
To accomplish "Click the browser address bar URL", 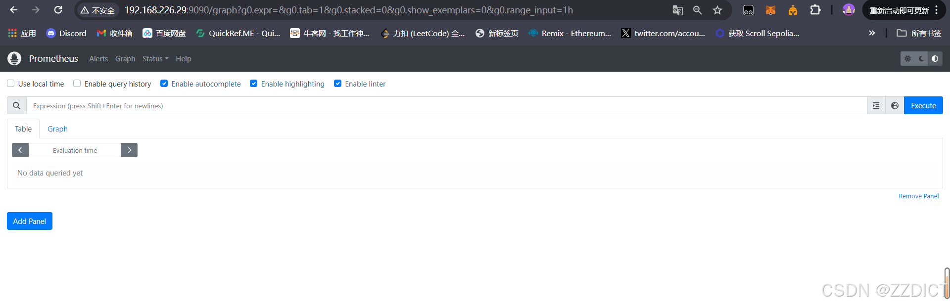I will 348,10.
